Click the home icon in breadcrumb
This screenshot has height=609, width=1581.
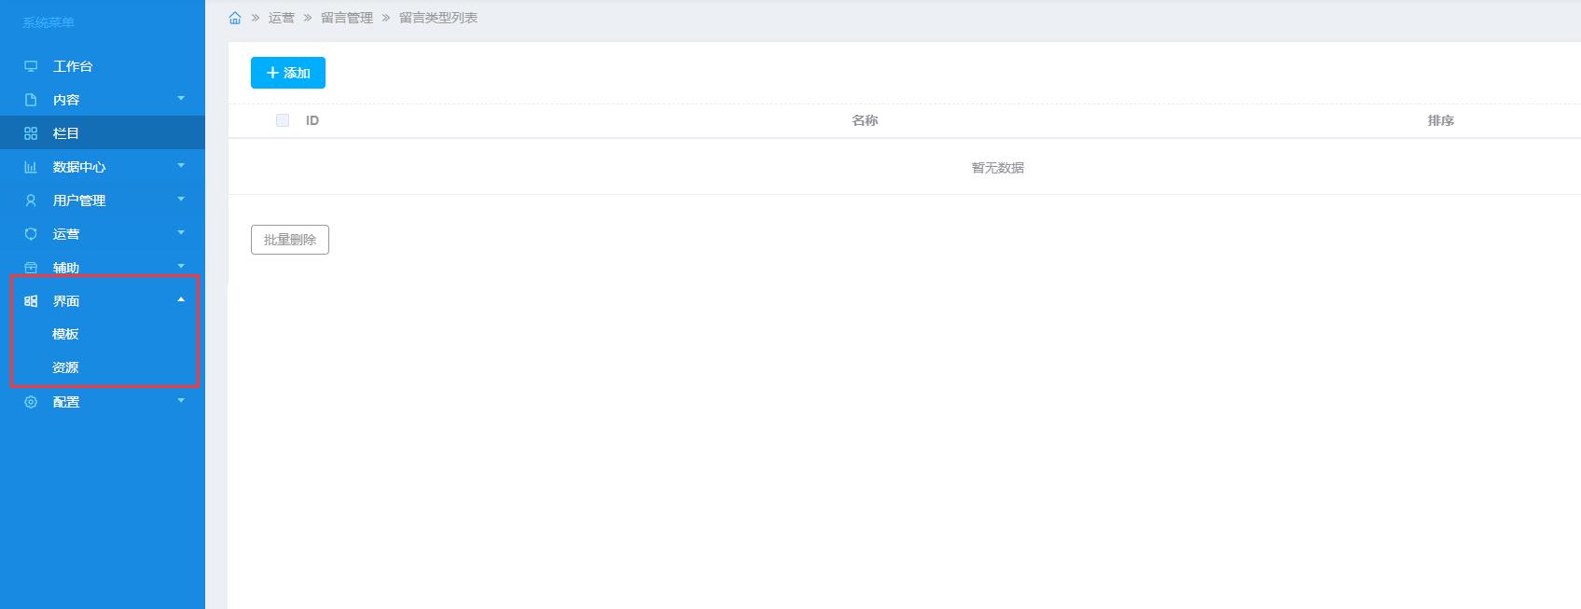(x=235, y=18)
